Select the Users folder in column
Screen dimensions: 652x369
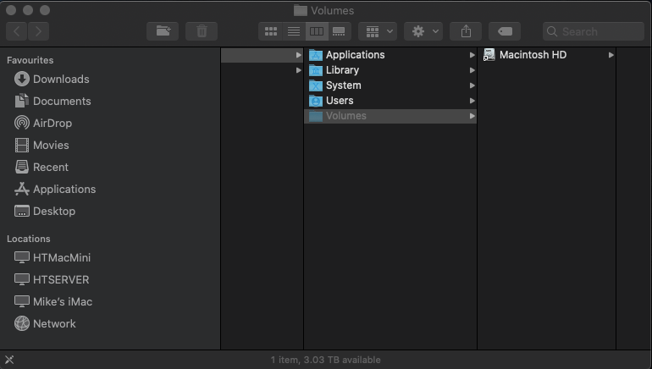339,101
